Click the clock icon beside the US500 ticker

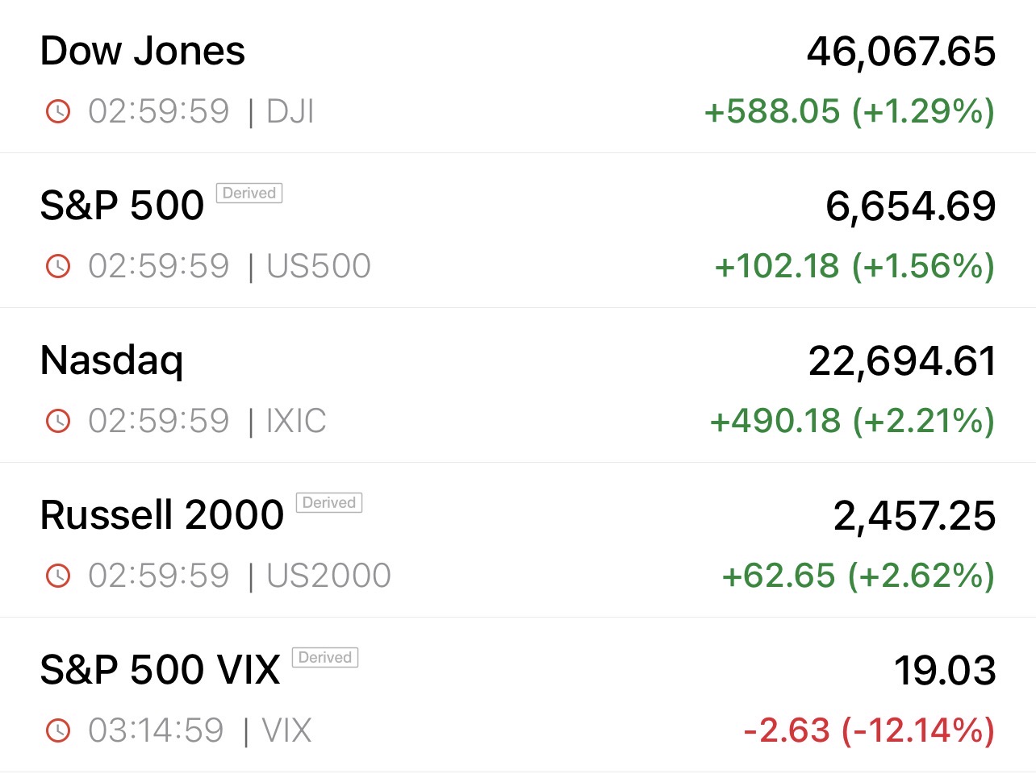point(58,266)
